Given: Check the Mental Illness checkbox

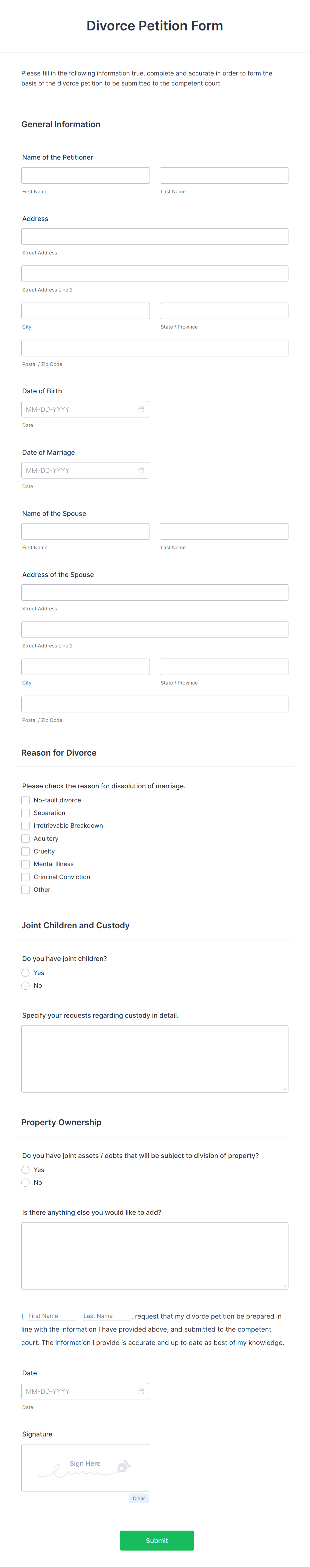Looking at the screenshot, I should [x=26, y=864].
